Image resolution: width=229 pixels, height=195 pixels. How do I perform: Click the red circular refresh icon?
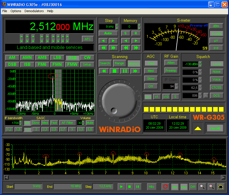166,187
